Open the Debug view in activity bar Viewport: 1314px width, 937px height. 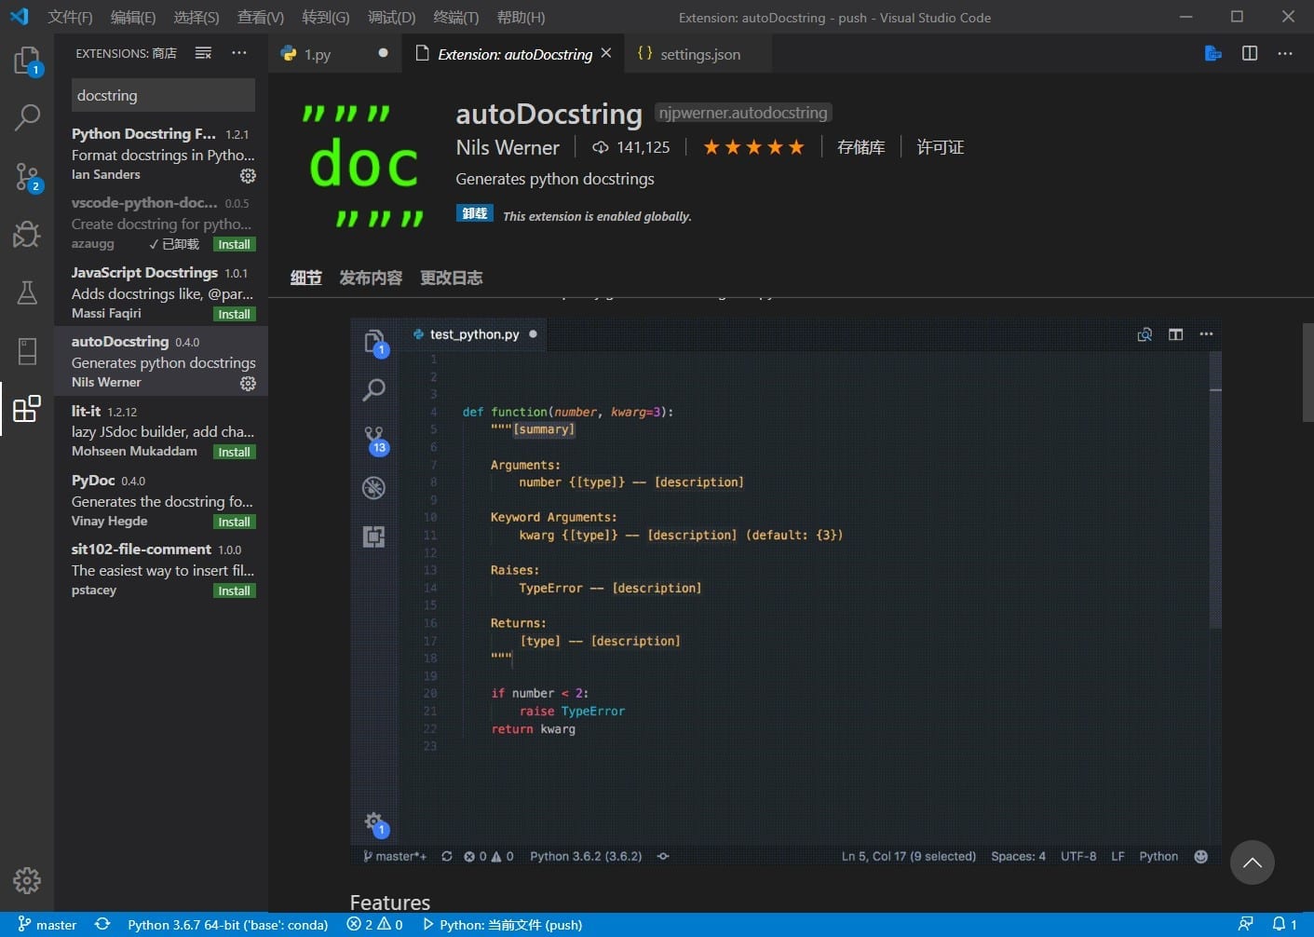coord(27,234)
